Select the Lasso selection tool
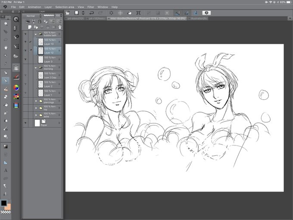Viewport: 293px width, 220px height. 6,40
